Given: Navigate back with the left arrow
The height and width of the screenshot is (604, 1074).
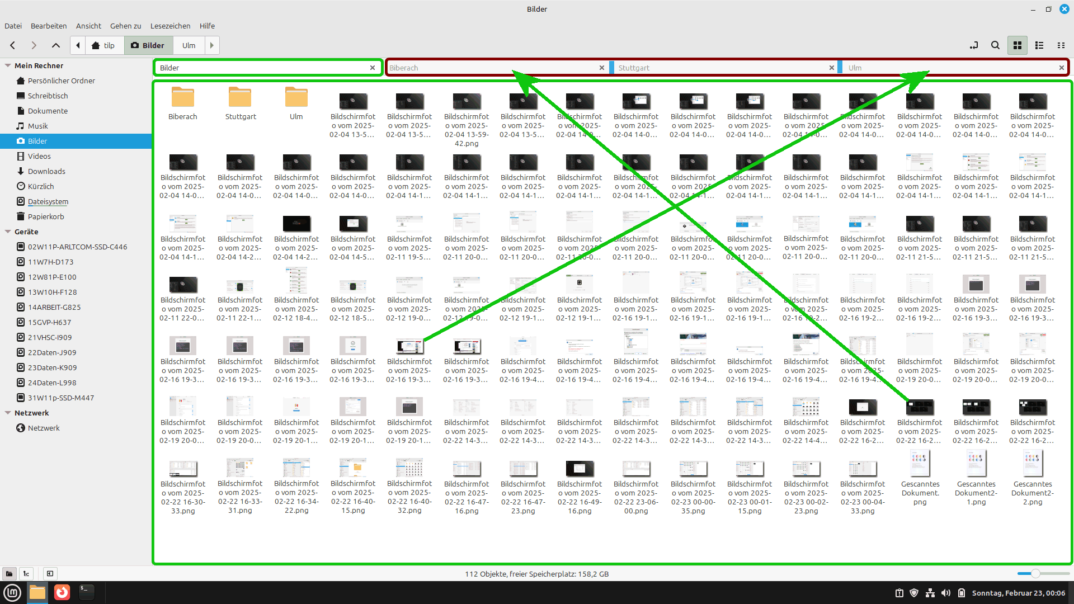Looking at the screenshot, I should point(13,45).
